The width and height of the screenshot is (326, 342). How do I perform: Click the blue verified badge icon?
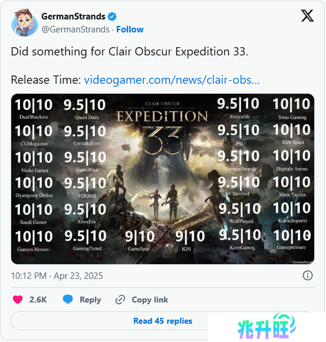point(112,17)
